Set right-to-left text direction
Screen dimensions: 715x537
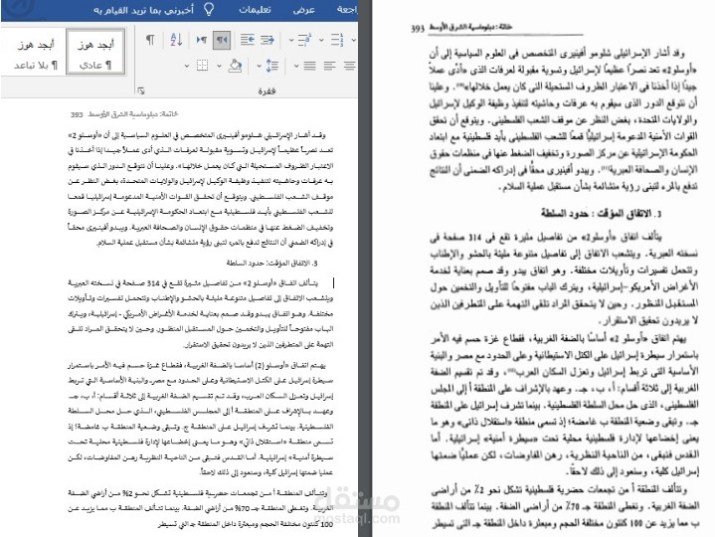(222, 40)
